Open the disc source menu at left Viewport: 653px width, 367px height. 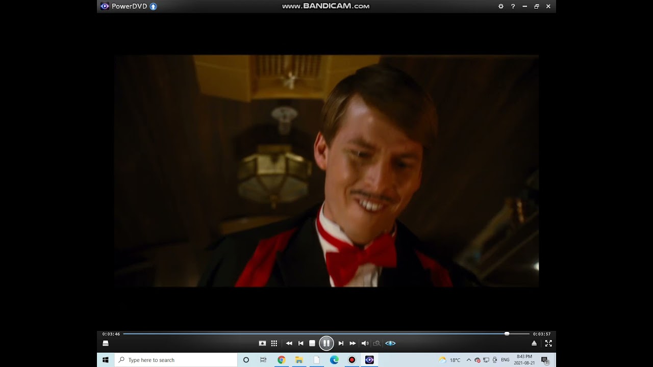(106, 344)
